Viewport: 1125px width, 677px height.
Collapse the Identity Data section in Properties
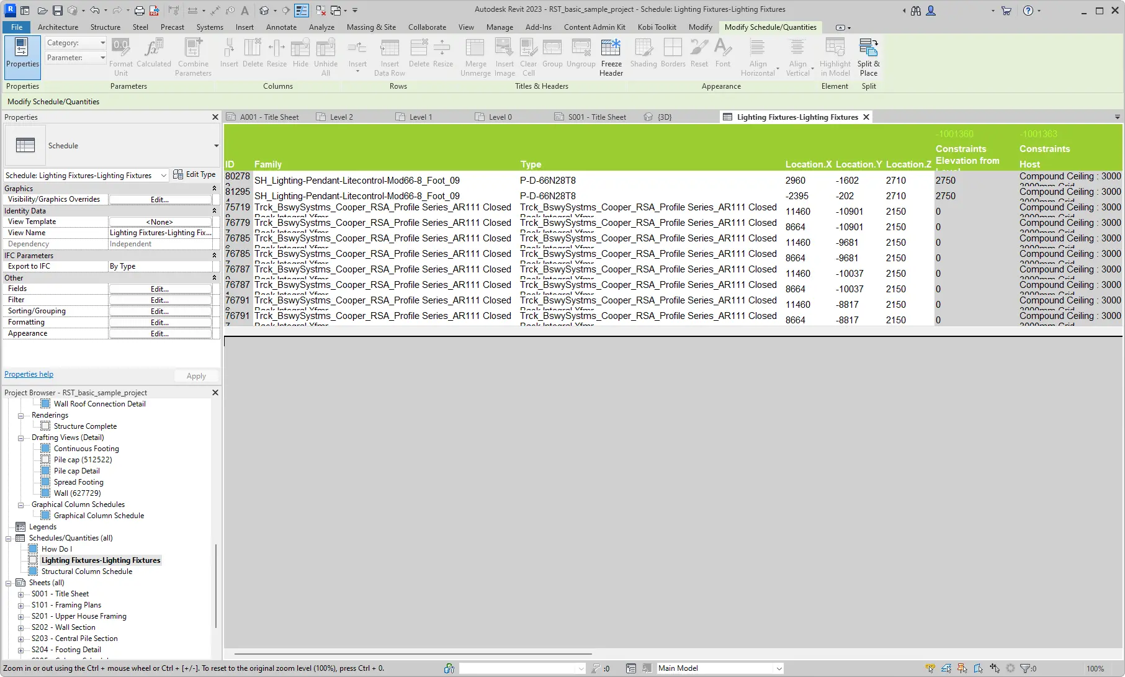pyautogui.click(x=214, y=210)
